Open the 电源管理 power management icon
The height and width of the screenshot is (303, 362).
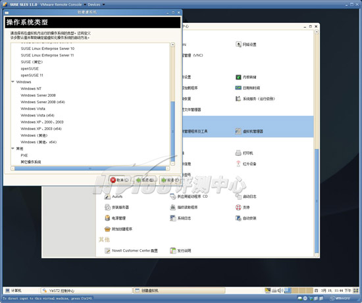pyautogui.click(x=107, y=218)
